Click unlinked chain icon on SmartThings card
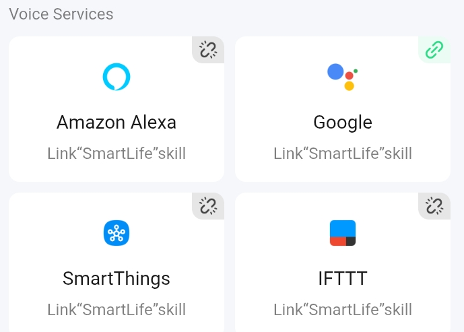Viewport: 464px width, 332px height. pos(208,206)
